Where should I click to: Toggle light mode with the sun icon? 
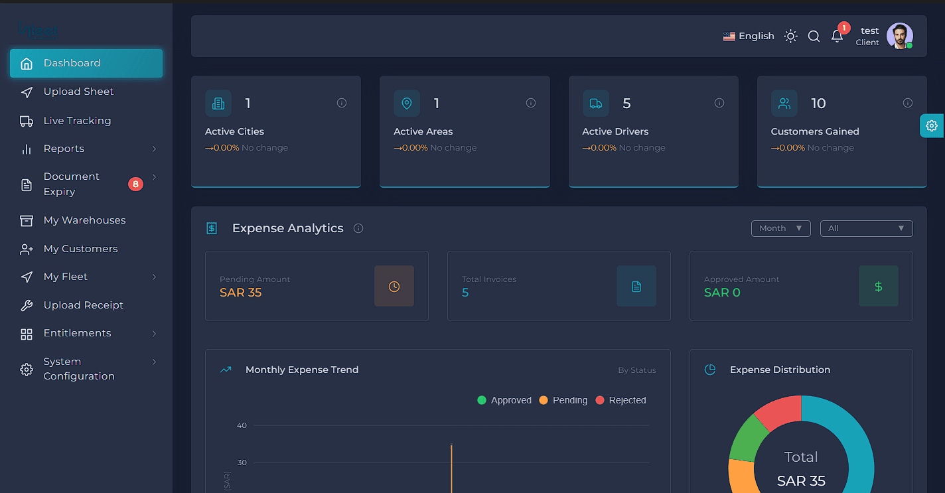[x=790, y=36]
